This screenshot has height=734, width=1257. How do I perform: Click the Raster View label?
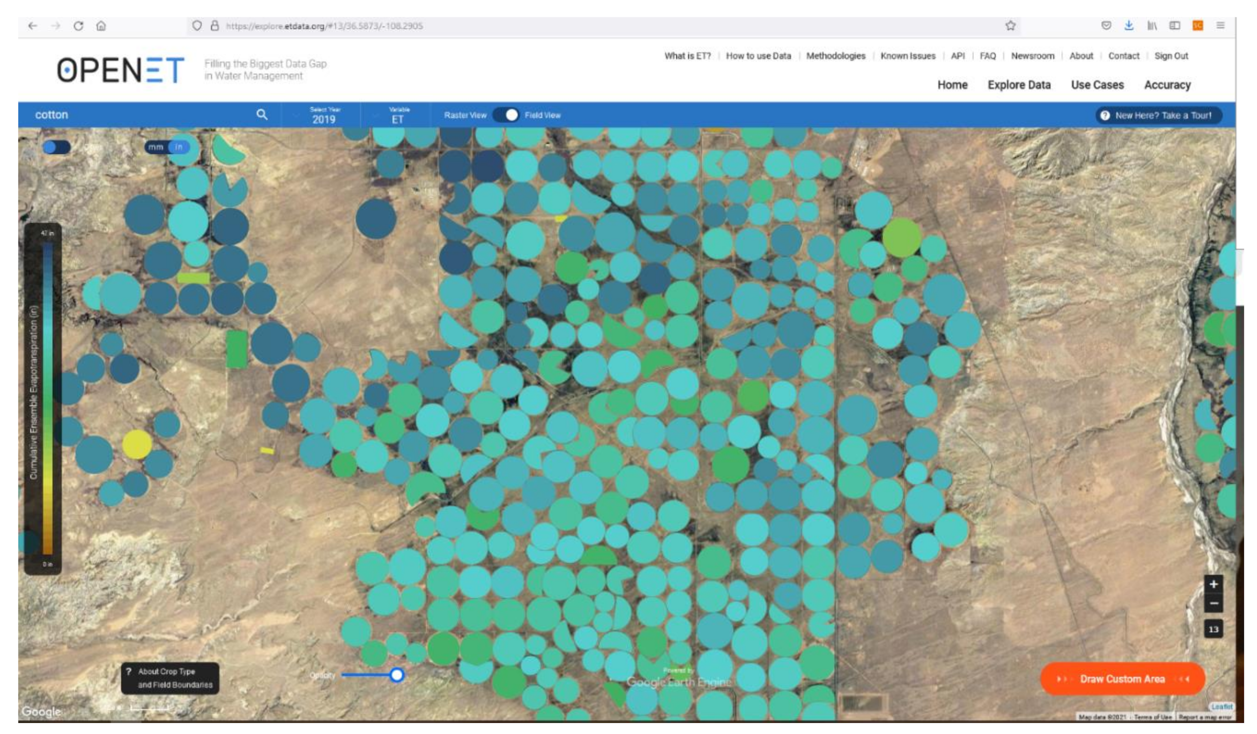click(465, 115)
